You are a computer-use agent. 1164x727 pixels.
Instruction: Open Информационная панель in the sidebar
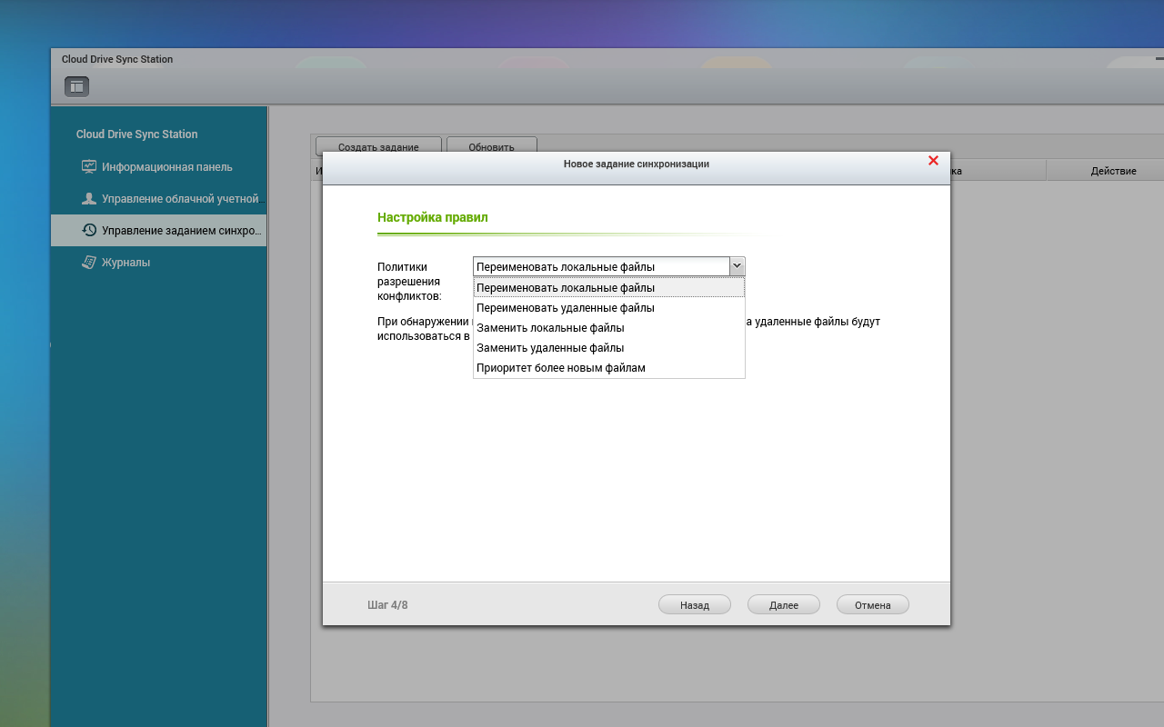159,166
